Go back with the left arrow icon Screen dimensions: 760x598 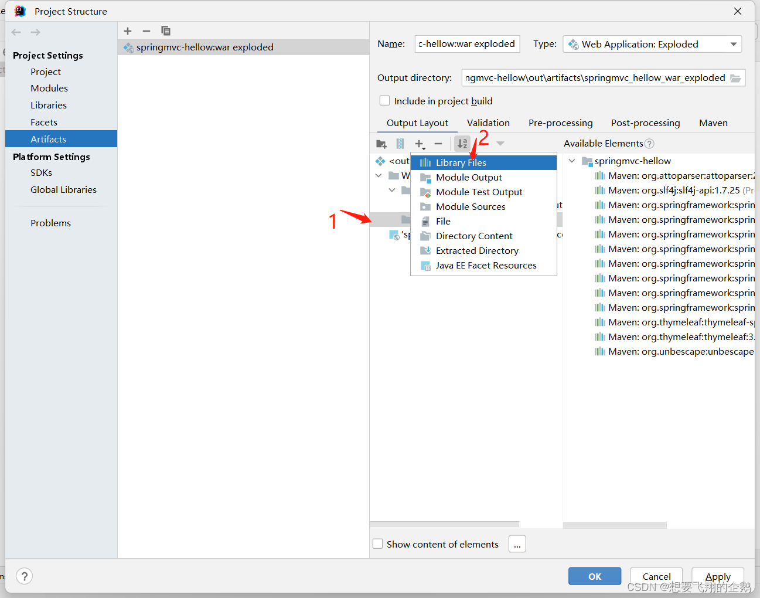(16, 32)
